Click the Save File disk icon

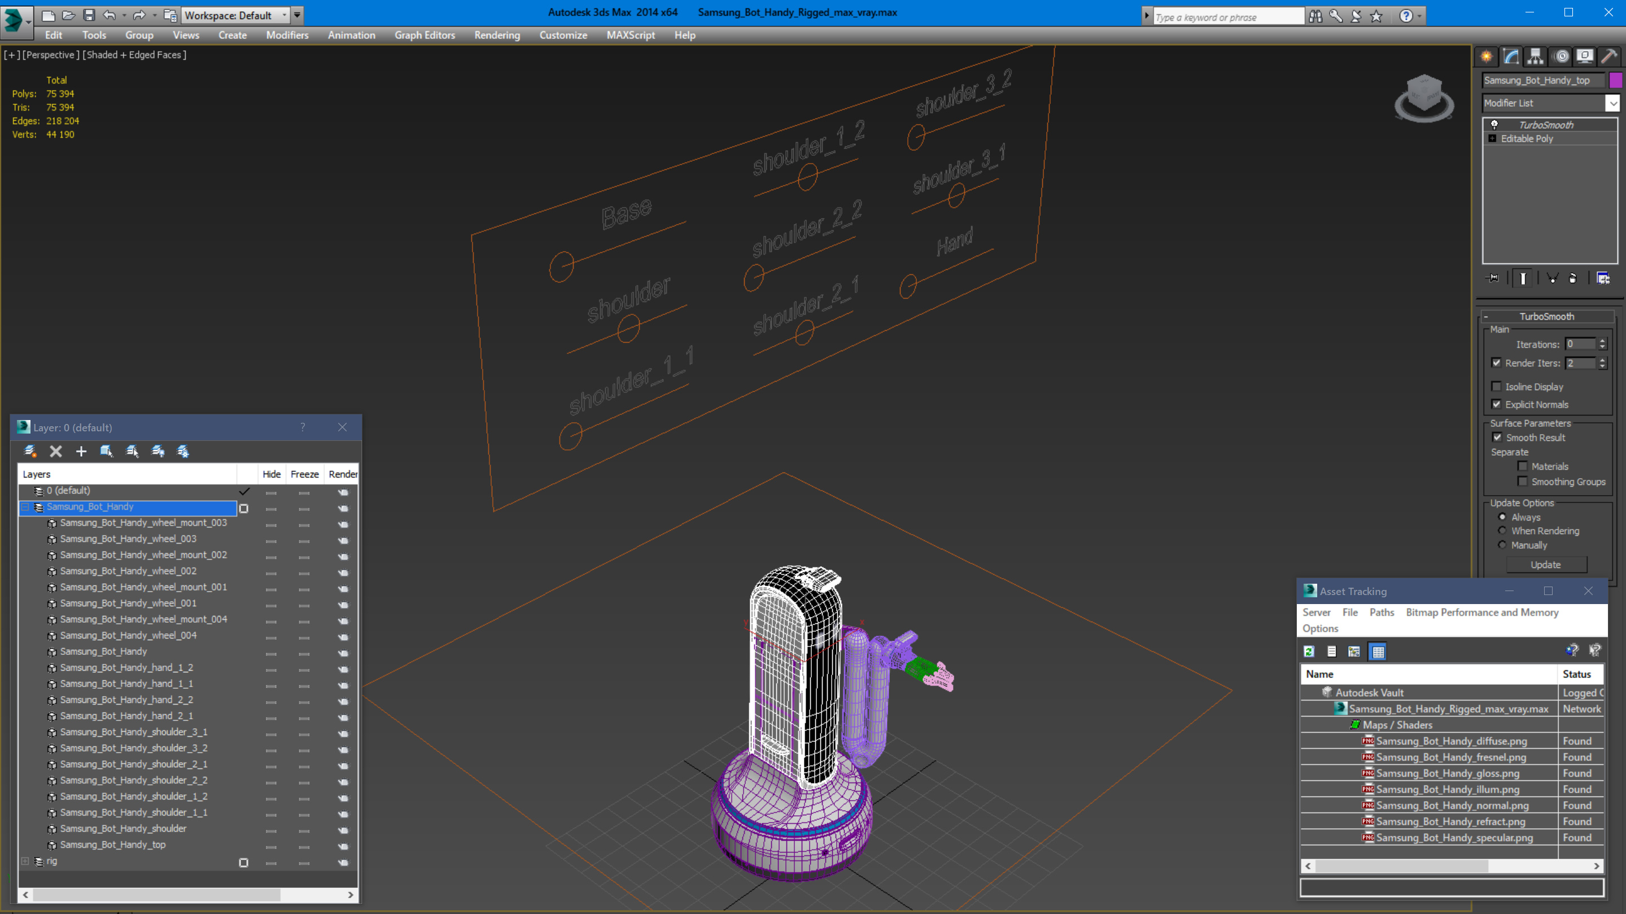89,15
